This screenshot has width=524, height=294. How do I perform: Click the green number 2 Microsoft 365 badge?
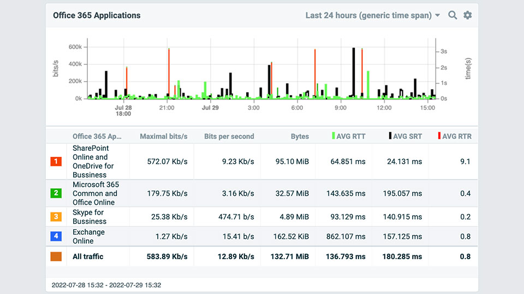point(56,193)
